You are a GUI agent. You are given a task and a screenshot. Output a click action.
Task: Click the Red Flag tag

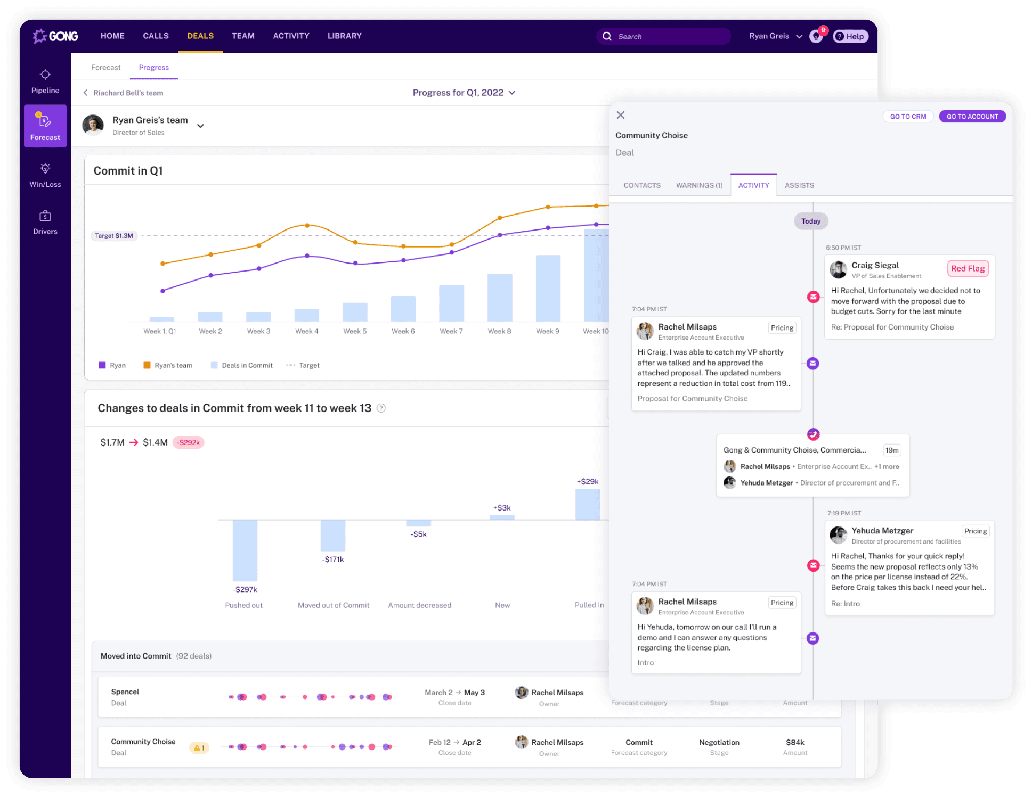click(x=968, y=268)
